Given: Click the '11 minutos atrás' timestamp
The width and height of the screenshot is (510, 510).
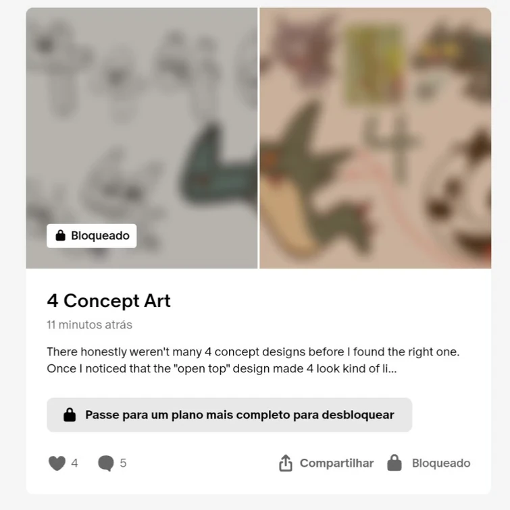Looking at the screenshot, I should pyautogui.click(x=90, y=324).
